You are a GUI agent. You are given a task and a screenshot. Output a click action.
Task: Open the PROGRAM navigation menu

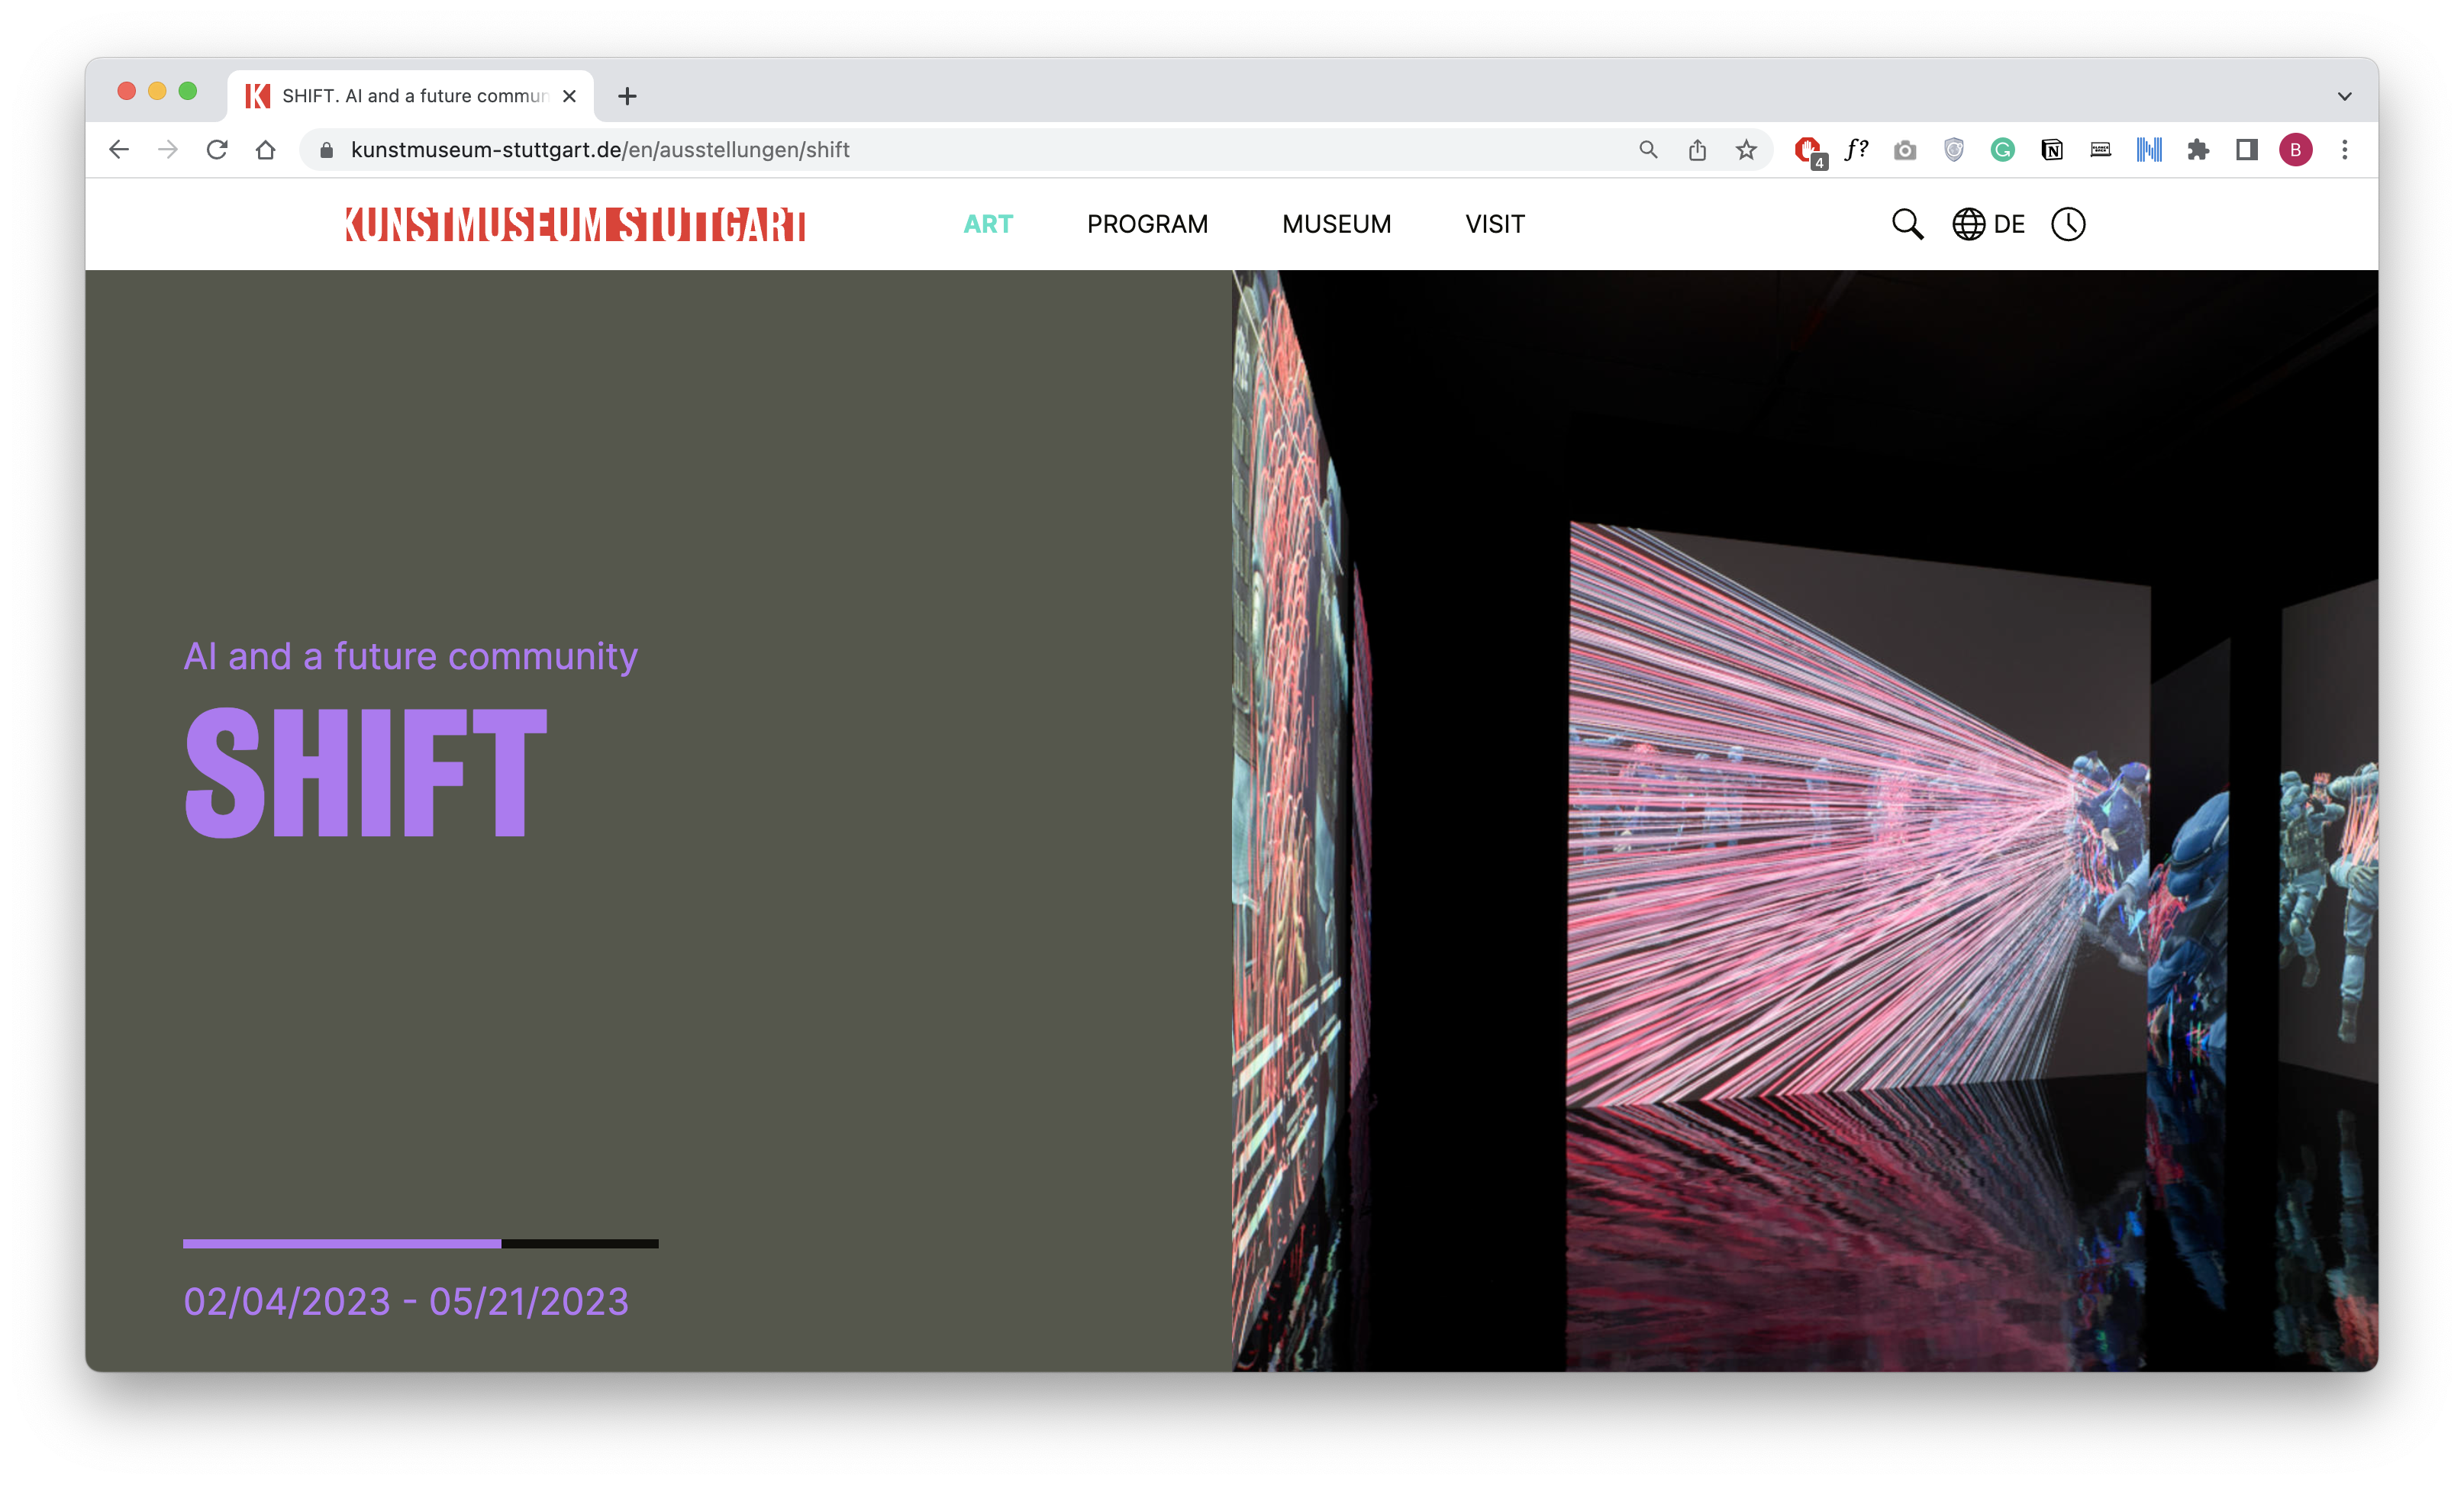(1147, 224)
